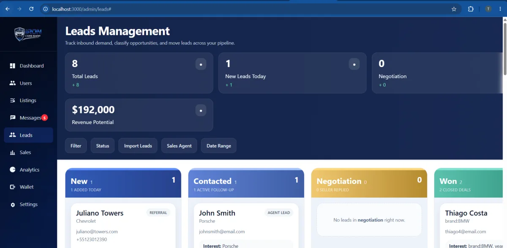The width and height of the screenshot is (507, 248).
Task: Open the Status filter dropdown
Action: click(x=103, y=146)
